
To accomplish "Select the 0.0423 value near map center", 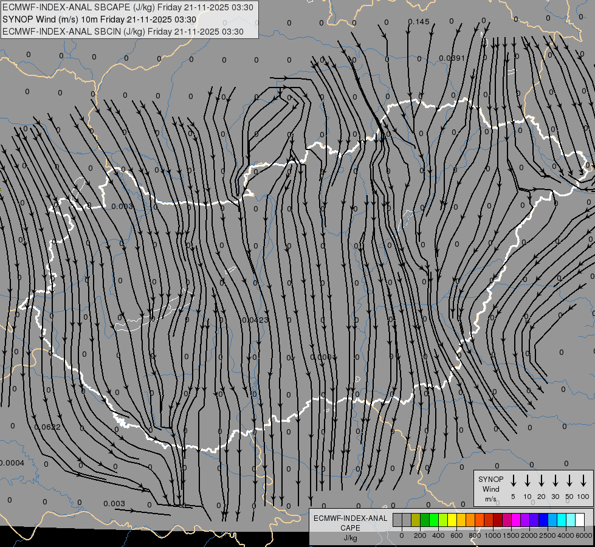I will click(255, 320).
